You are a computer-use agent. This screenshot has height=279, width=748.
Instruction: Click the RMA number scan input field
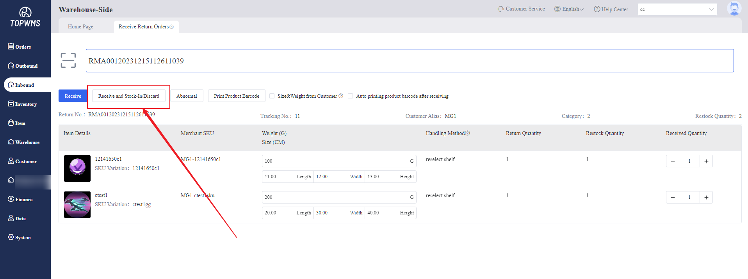(x=409, y=61)
